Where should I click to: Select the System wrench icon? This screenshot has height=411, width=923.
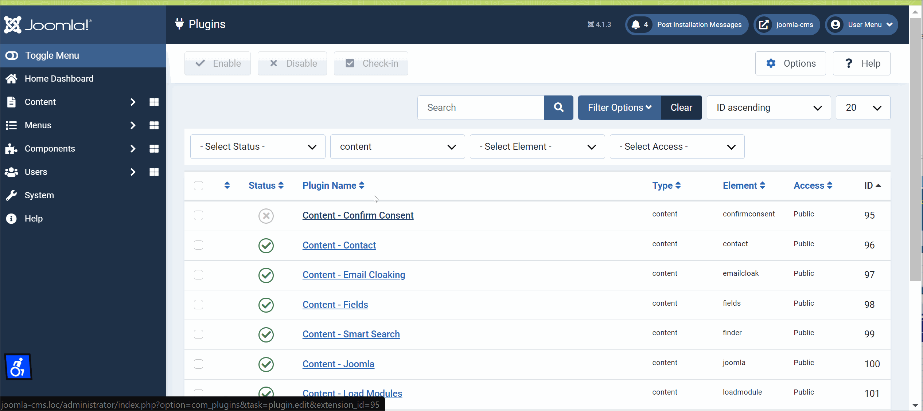(11, 195)
